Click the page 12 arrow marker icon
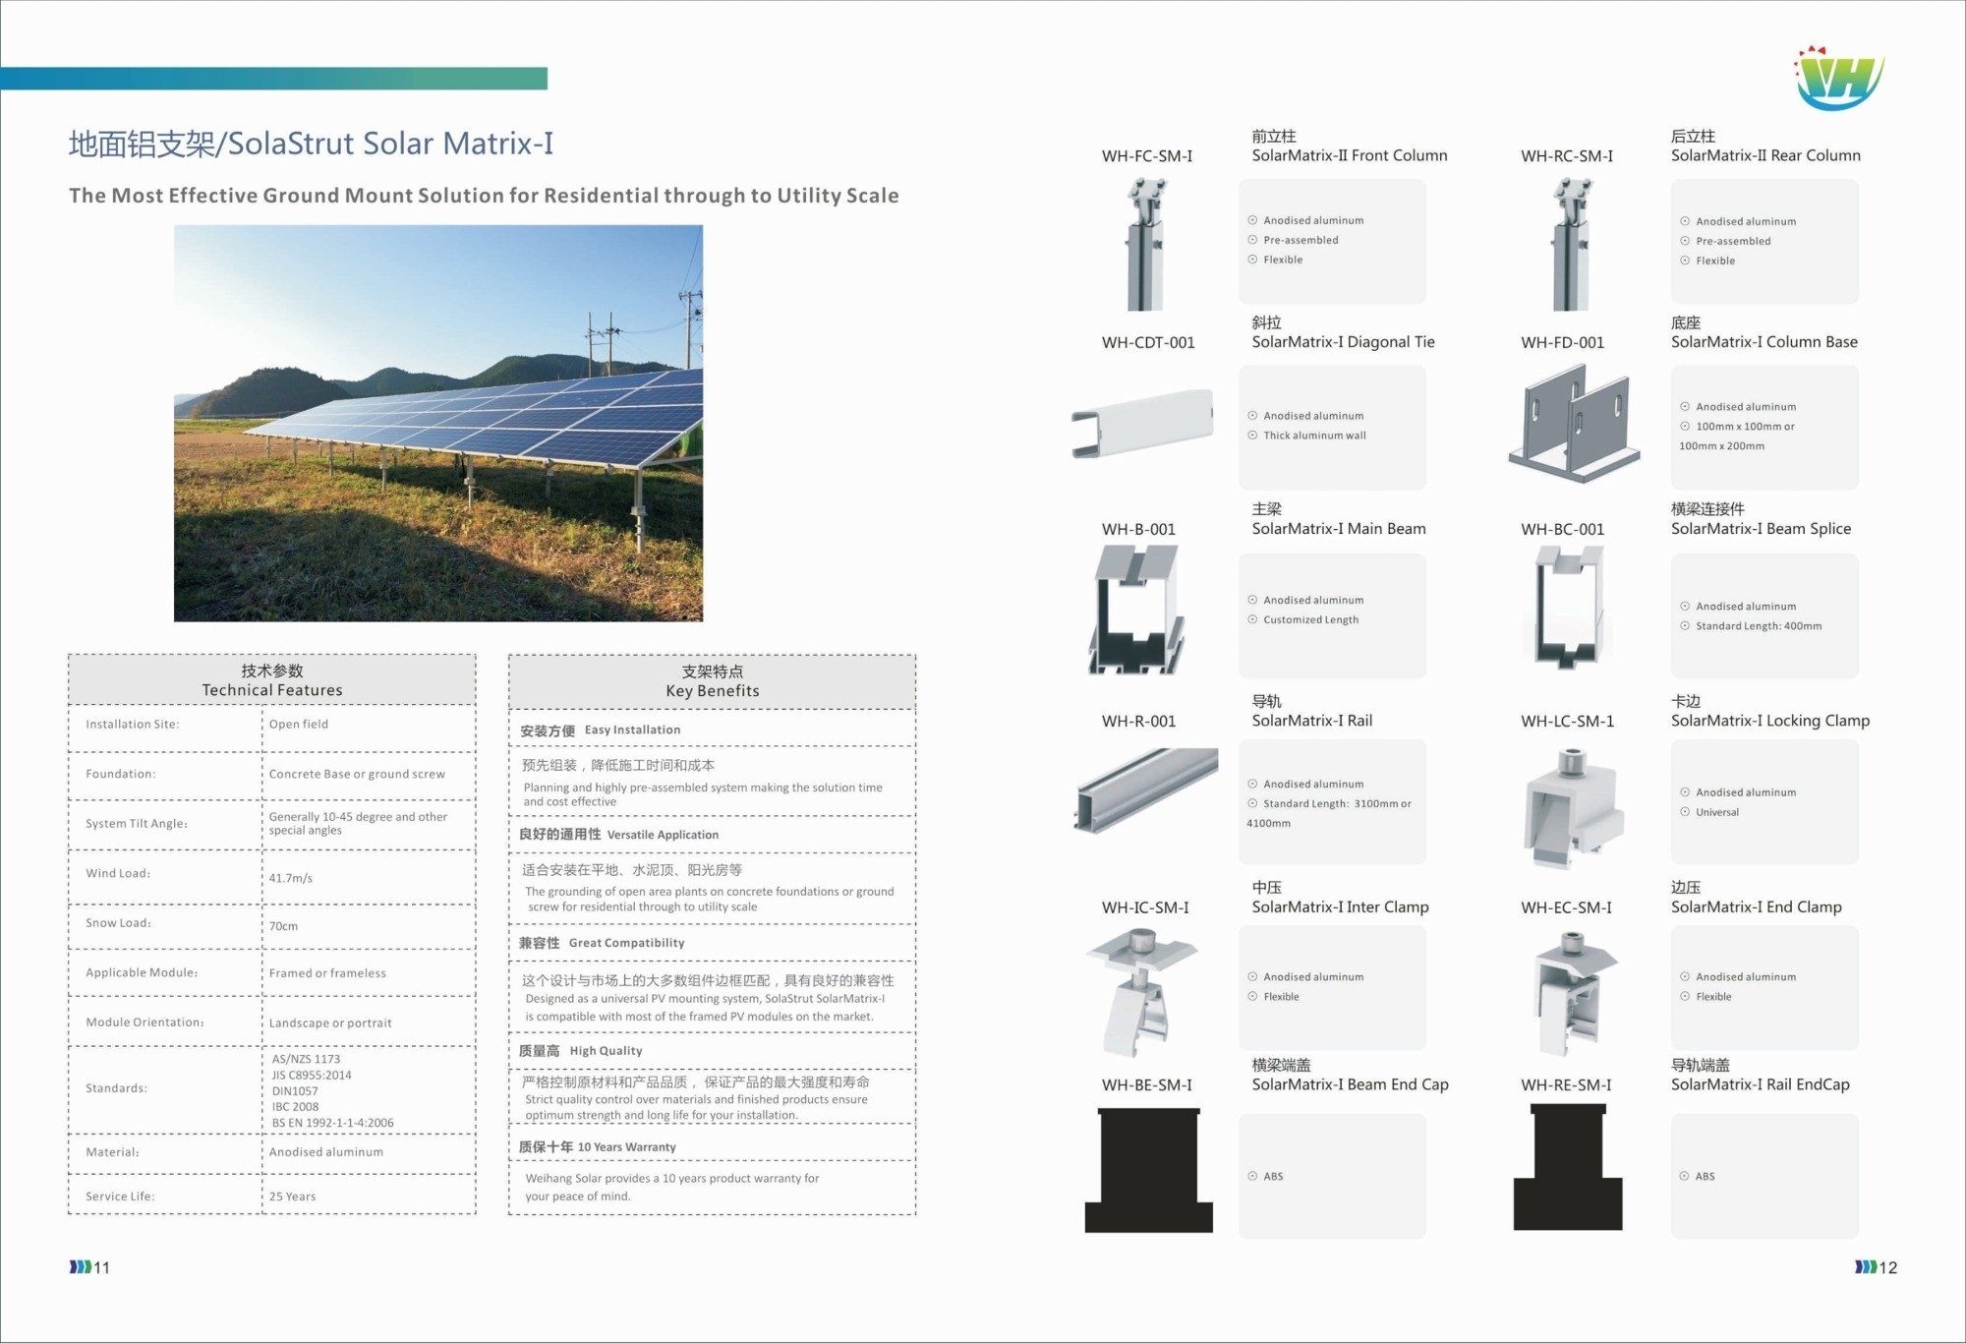Image resolution: width=1966 pixels, height=1343 pixels. pos(1865,1267)
